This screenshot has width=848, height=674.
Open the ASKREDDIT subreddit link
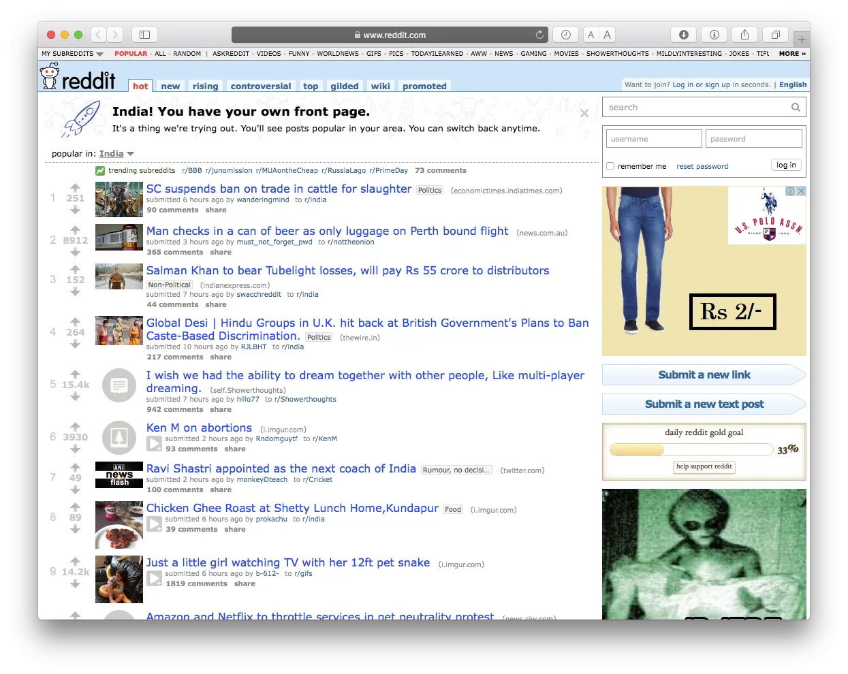(x=231, y=54)
